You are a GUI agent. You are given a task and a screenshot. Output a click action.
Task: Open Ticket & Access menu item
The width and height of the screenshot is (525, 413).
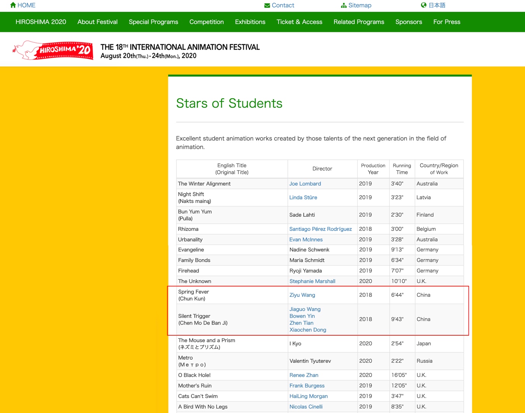coord(299,22)
